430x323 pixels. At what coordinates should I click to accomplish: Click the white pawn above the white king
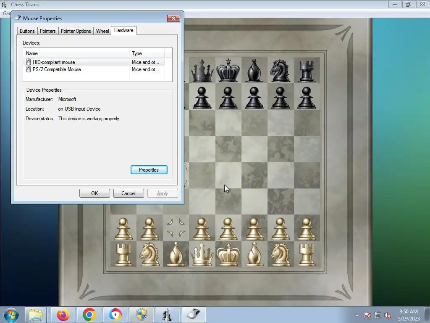tap(228, 229)
